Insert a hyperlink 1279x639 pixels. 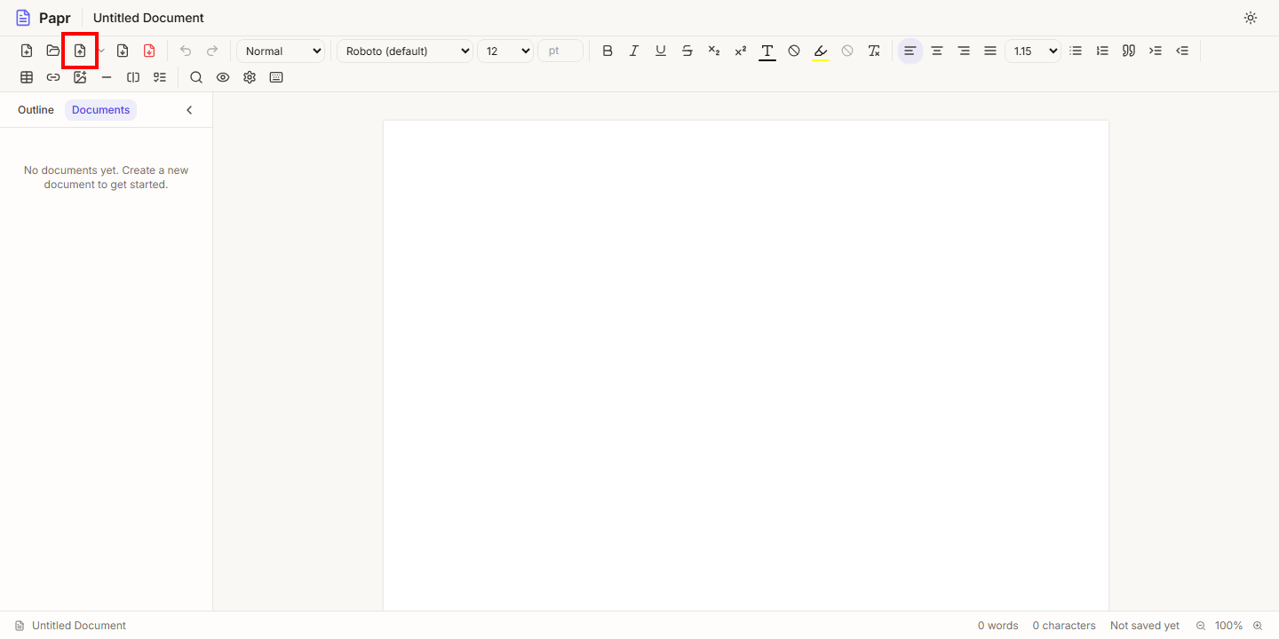tap(53, 78)
